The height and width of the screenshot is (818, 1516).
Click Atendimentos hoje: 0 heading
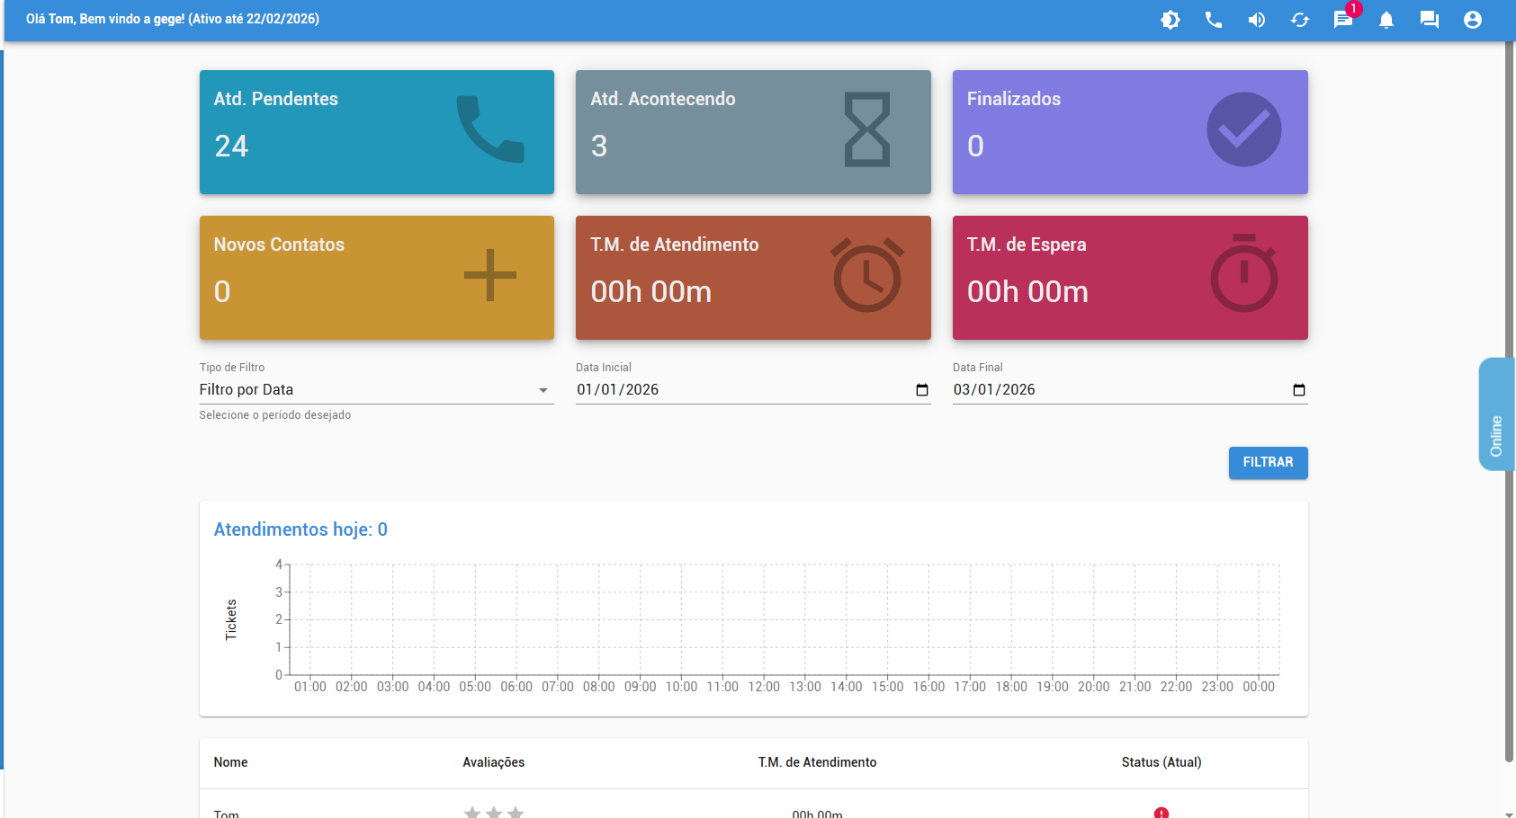(x=301, y=529)
